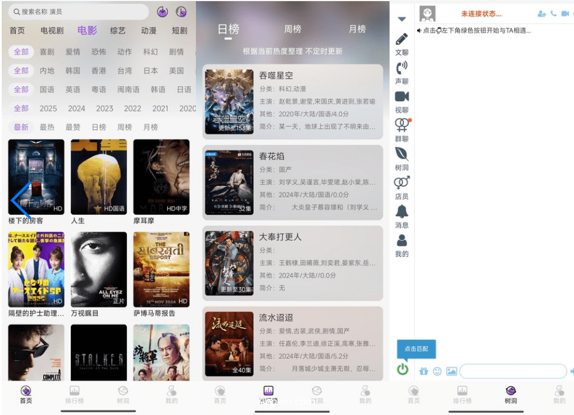Open 视聊 video chat camera icon
Screen dimensions: 574x415
click(402, 96)
